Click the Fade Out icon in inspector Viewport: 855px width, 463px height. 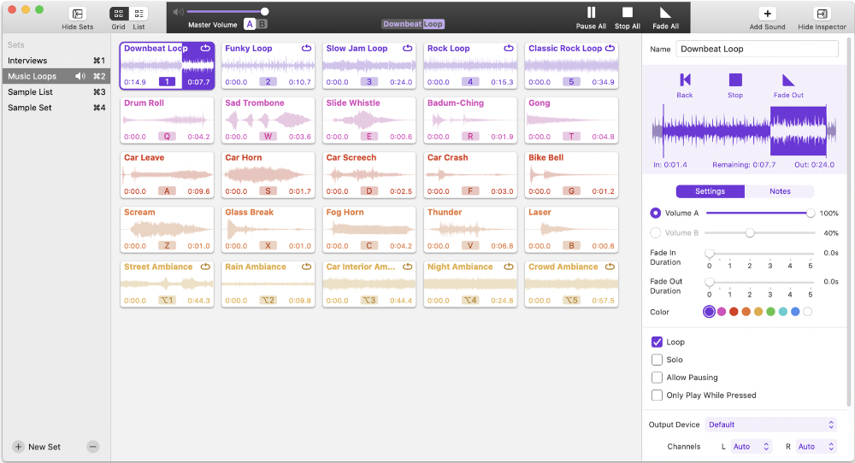pos(787,79)
